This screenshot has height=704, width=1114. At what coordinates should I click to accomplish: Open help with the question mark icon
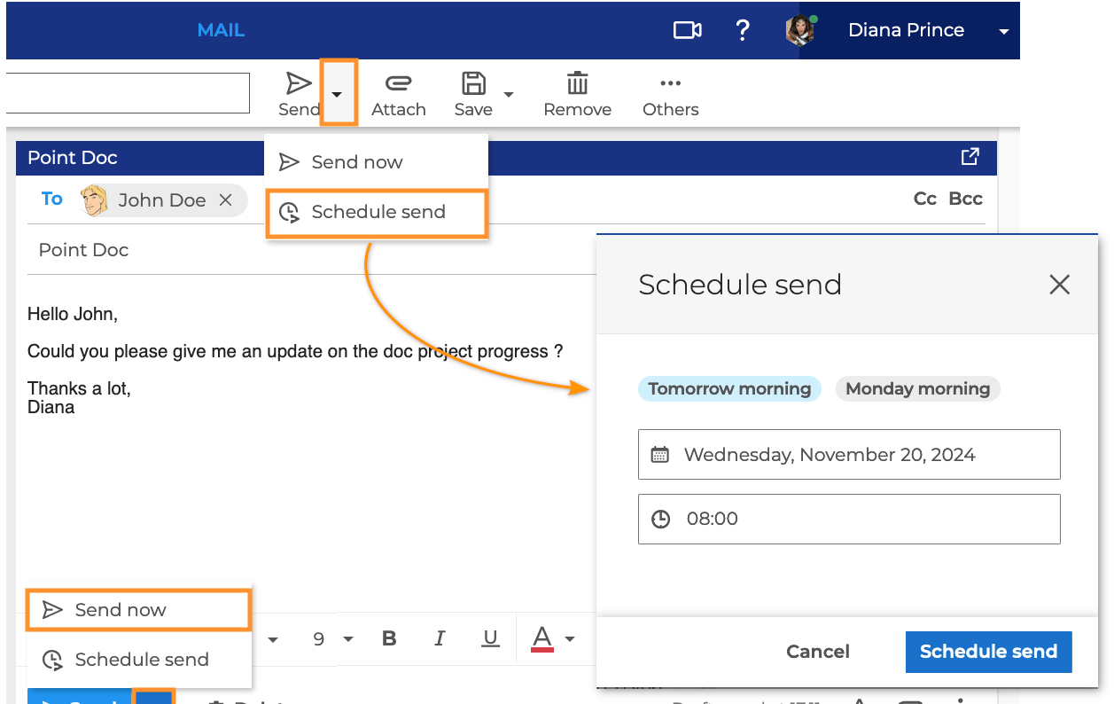click(743, 30)
